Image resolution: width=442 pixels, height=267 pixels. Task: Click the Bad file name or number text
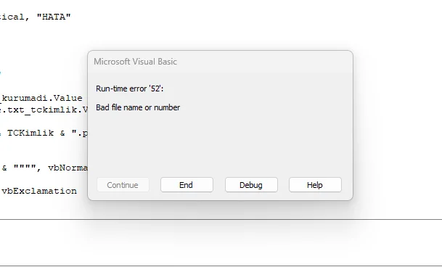pos(138,107)
